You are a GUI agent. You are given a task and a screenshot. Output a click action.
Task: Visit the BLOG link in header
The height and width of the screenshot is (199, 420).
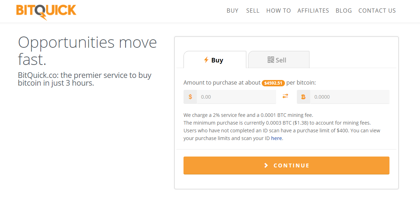[x=344, y=11]
